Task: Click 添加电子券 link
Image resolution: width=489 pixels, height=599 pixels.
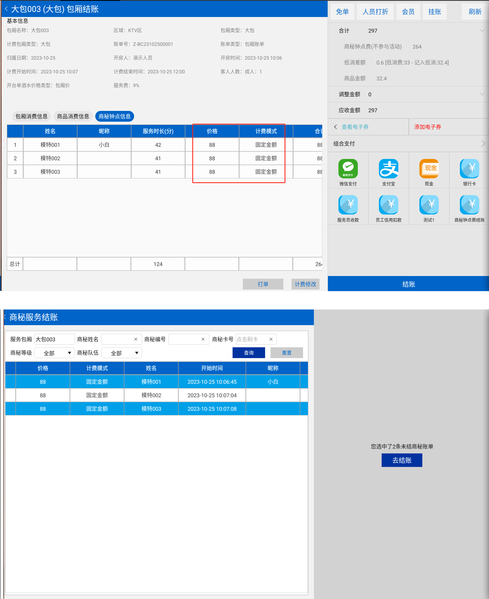Action: pyautogui.click(x=427, y=127)
